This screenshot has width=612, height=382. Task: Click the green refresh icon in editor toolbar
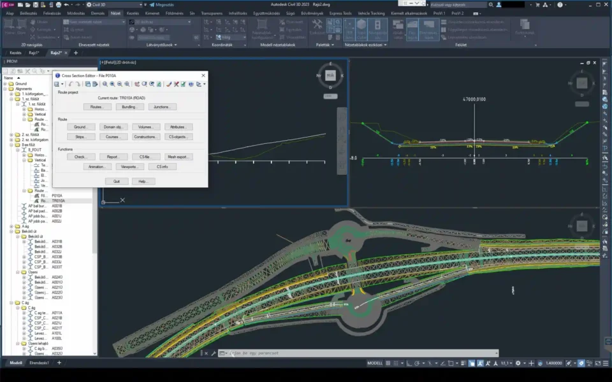159,84
